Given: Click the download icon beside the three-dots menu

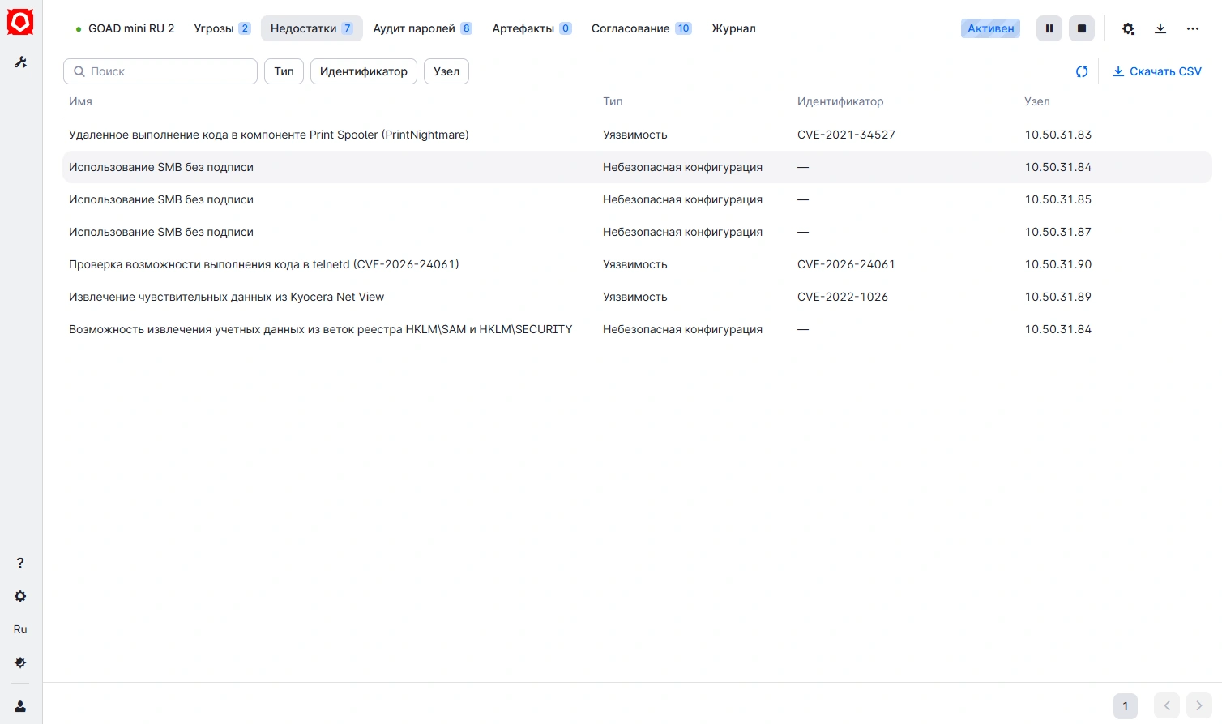Looking at the screenshot, I should (x=1160, y=28).
